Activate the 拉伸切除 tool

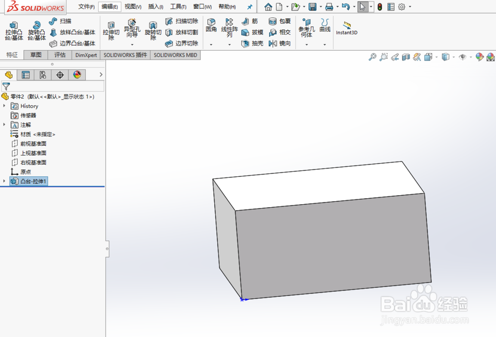tap(111, 30)
